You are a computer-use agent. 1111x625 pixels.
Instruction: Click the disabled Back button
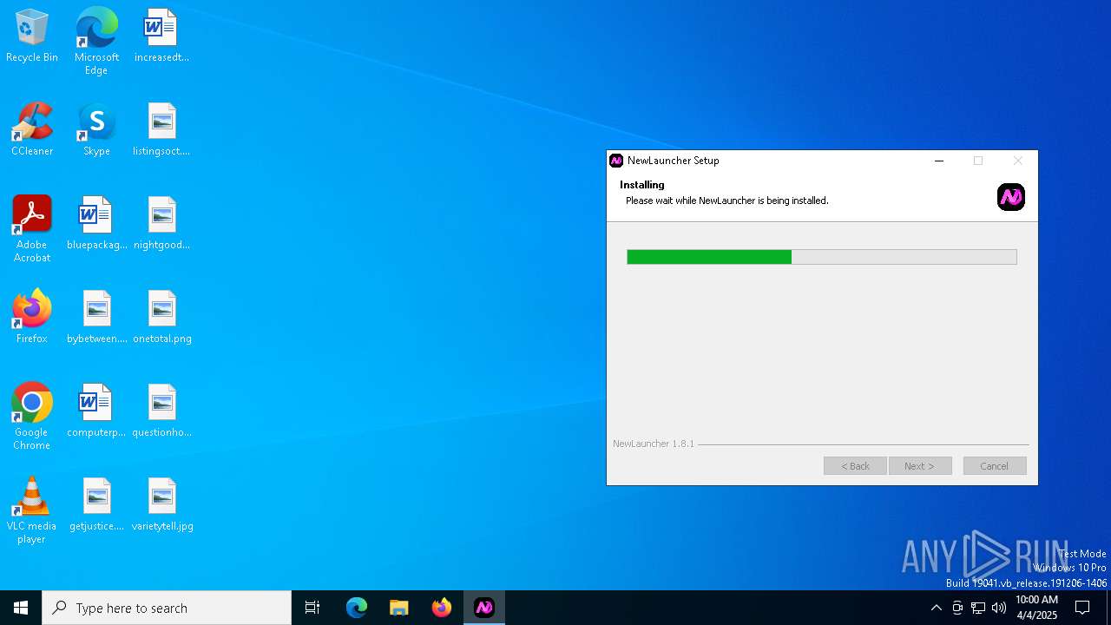(855, 466)
